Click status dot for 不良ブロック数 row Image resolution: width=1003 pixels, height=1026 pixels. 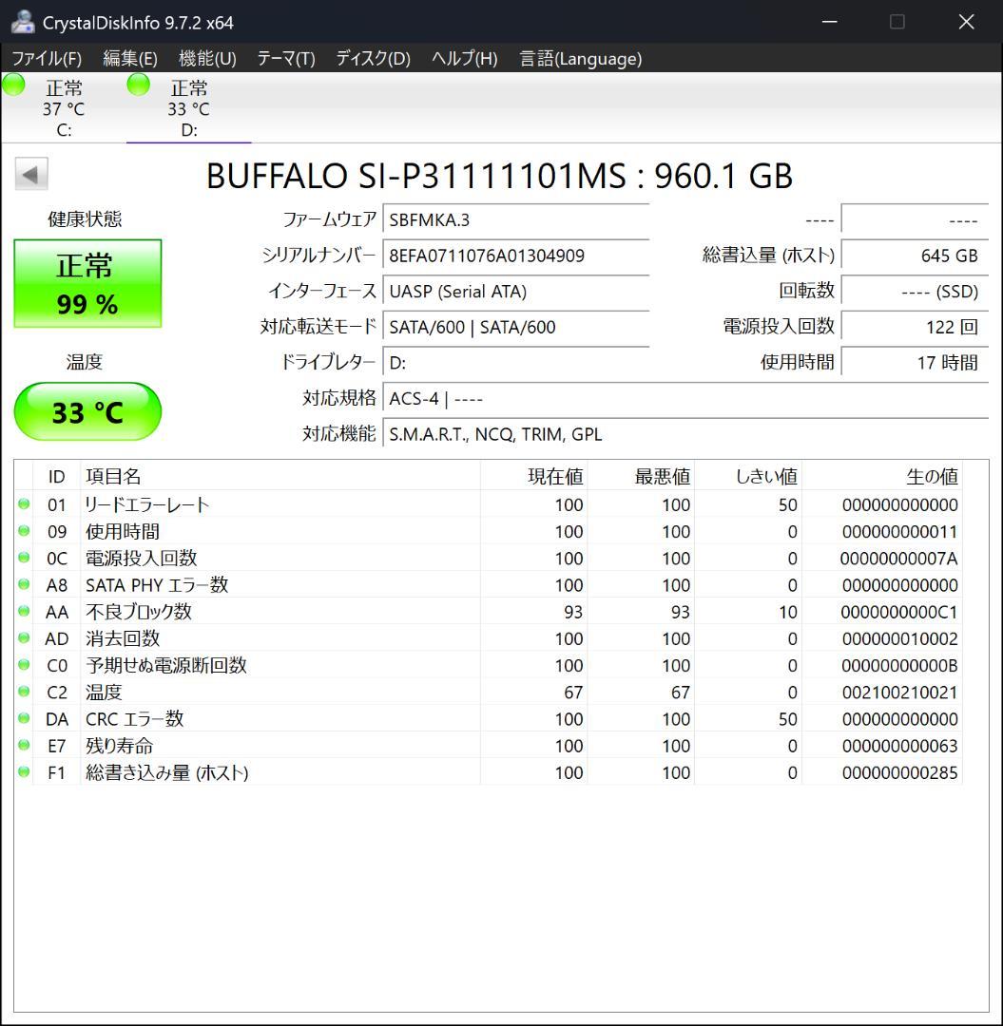tap(24, 611)
